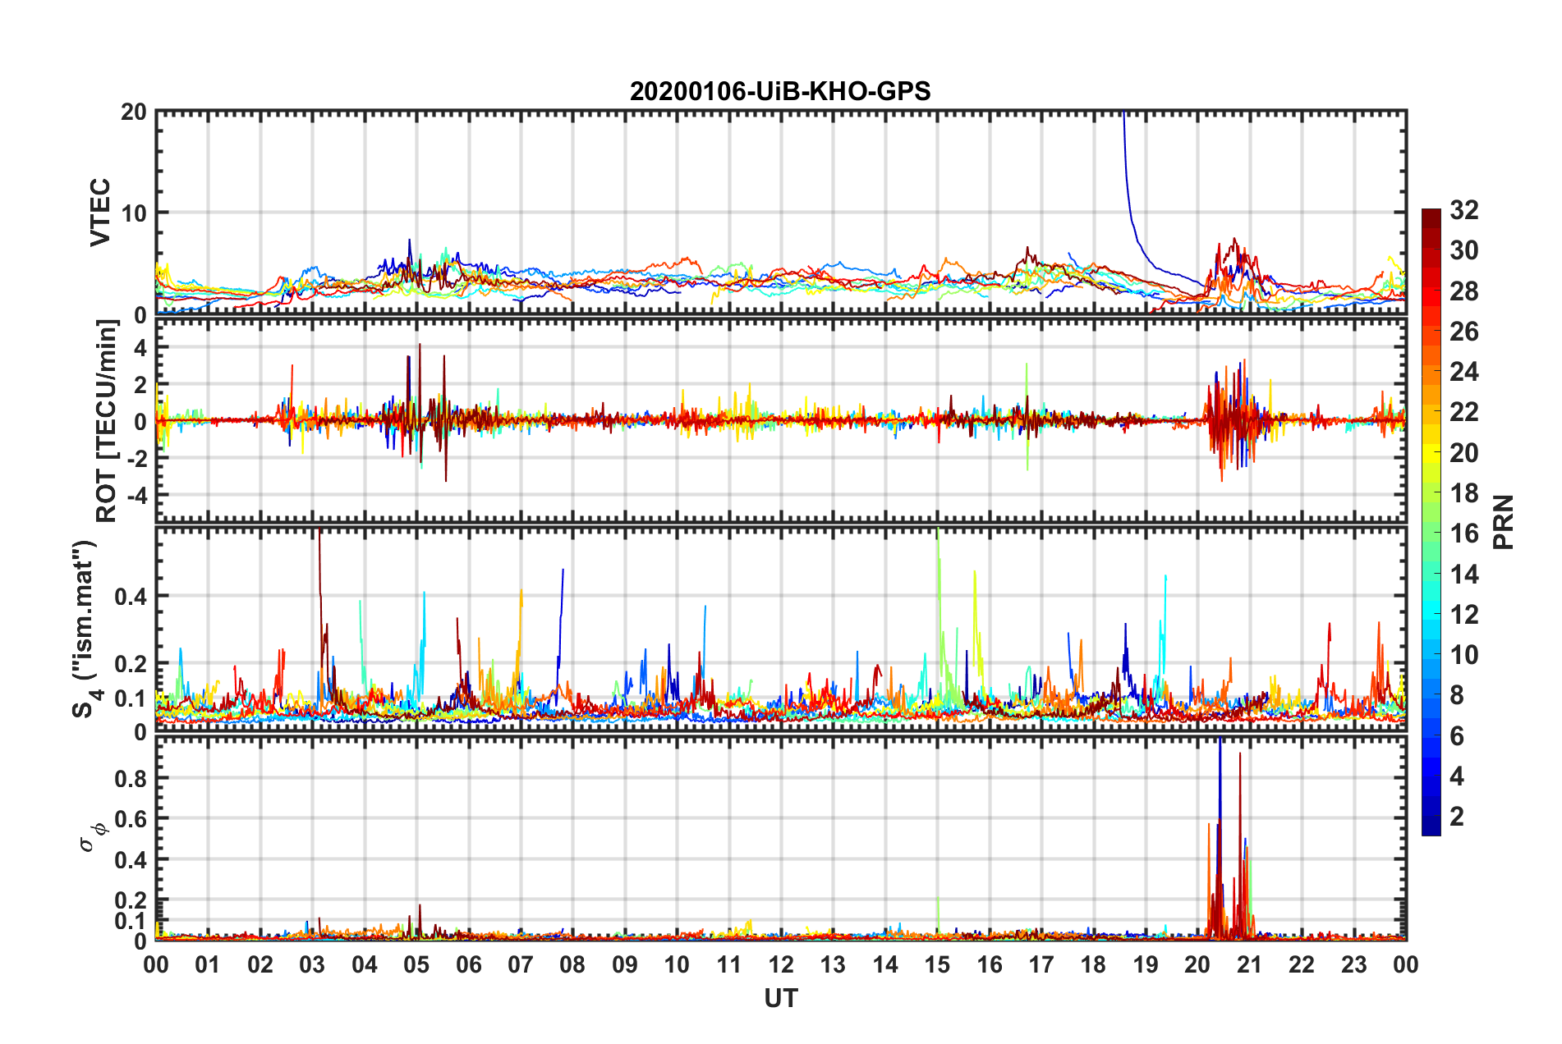Select the 28 tick on the PRN colorbar
The height and width of the screenshot is (1044, 1562).
pyautogui.click(x=1464, y=291)
